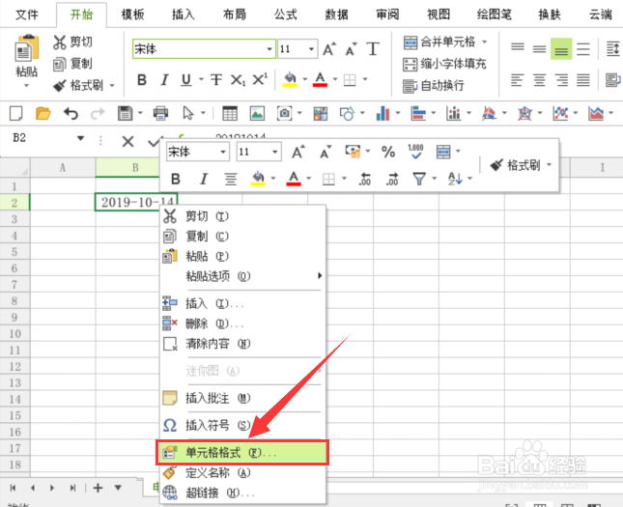Switch to 数据 Data ribbon tab
The width and height of the screenshot is (623, 507).
coord(336,14)
